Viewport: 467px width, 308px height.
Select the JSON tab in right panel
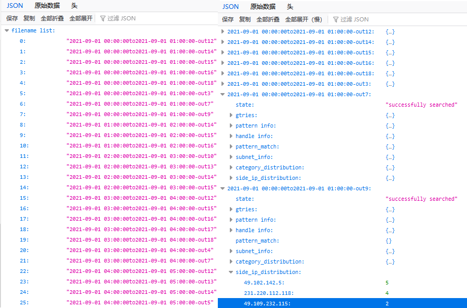click(x=230, y=7)
